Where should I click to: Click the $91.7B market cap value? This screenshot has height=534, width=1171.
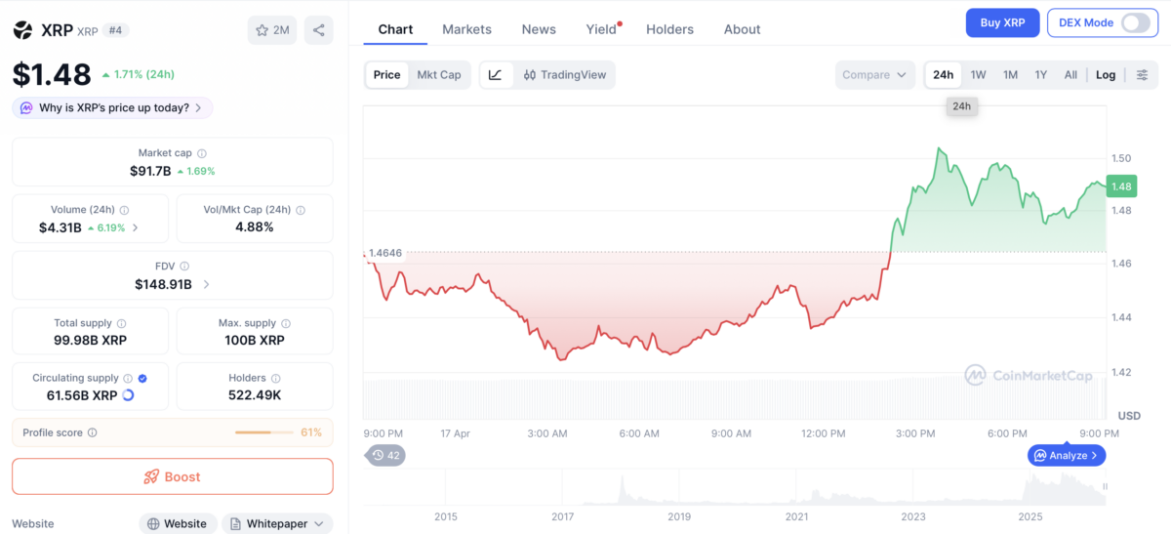(150, 171)
